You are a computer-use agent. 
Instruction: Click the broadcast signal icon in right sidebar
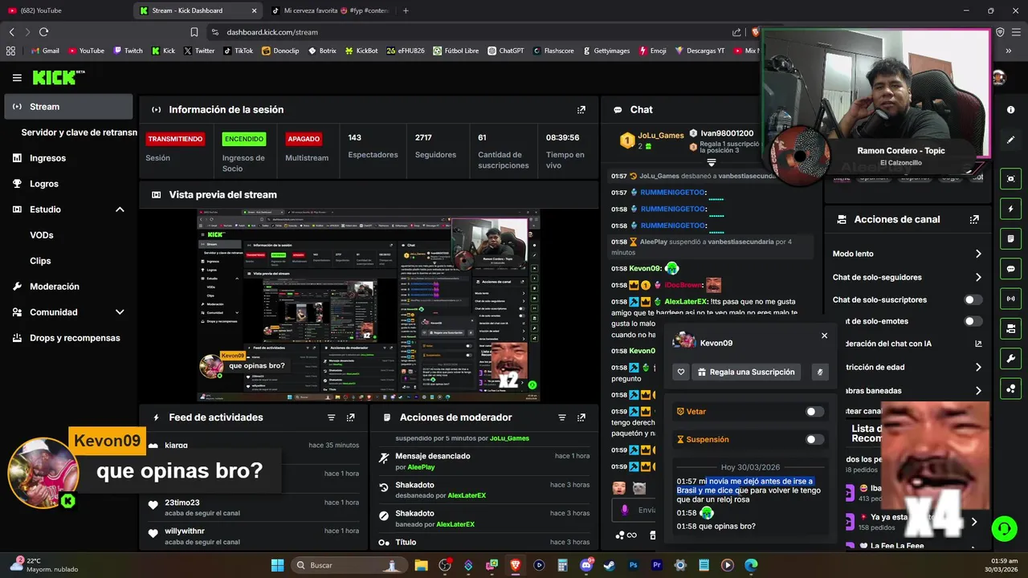point(1010,299)
